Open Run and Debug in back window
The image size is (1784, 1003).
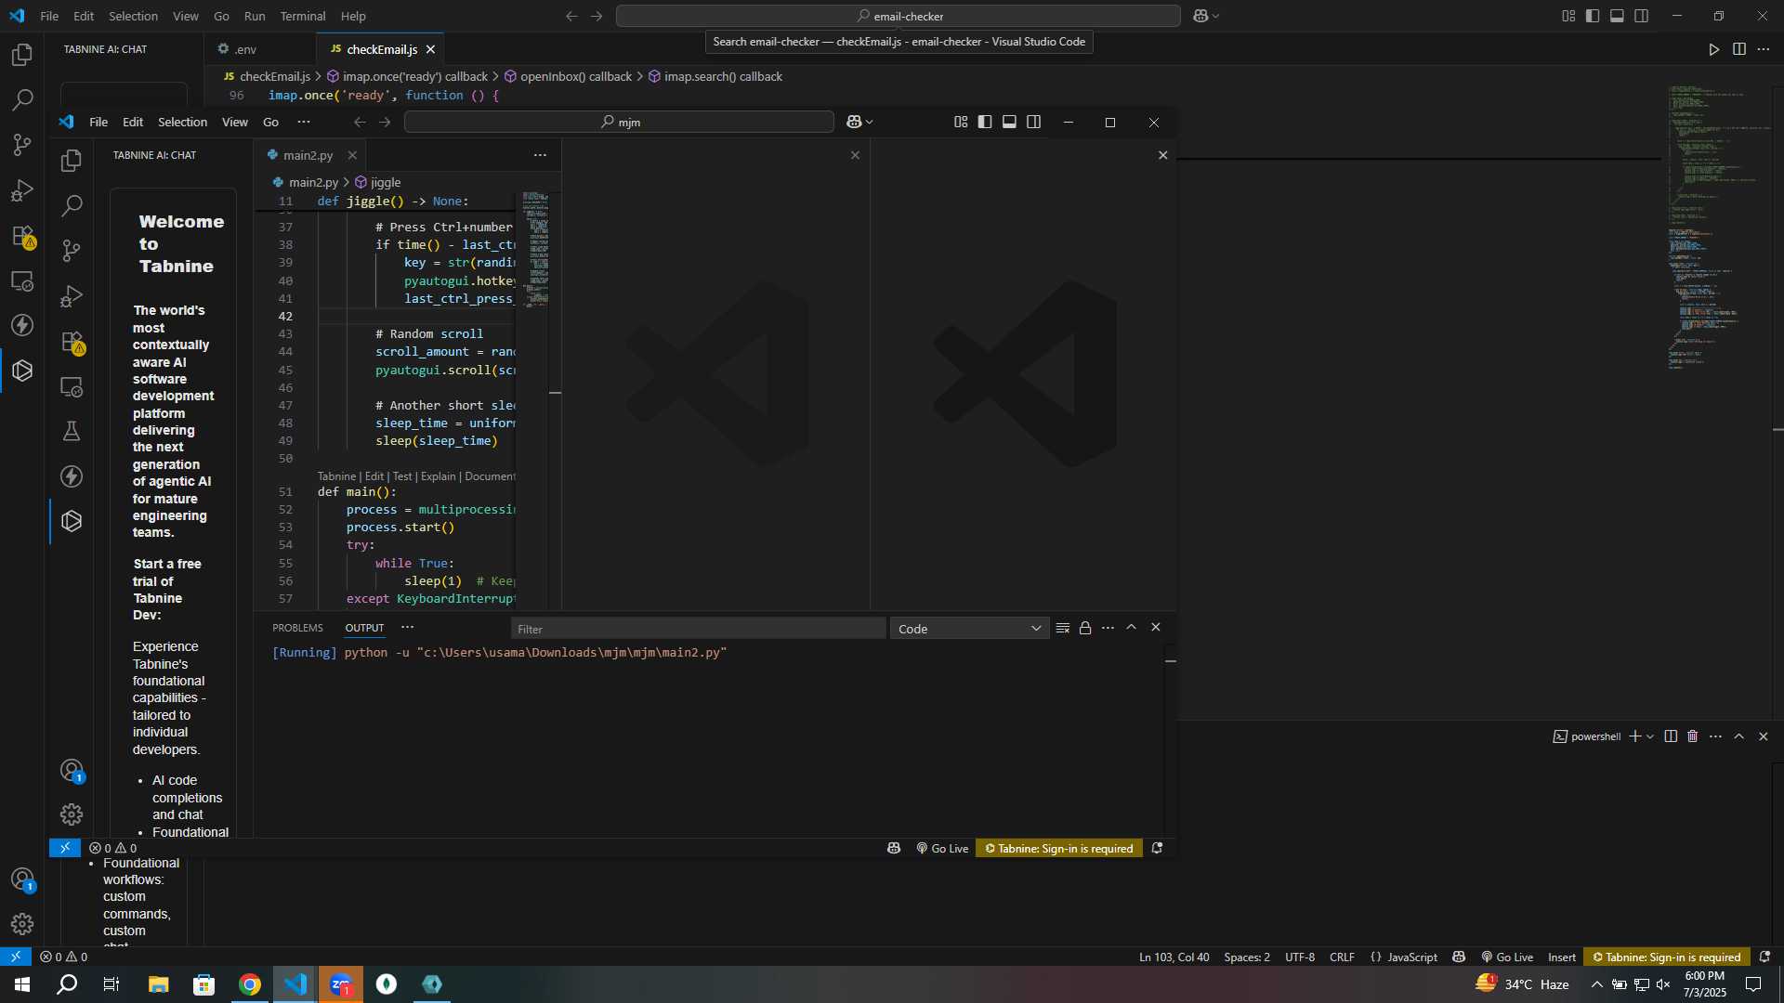[22, 190]
